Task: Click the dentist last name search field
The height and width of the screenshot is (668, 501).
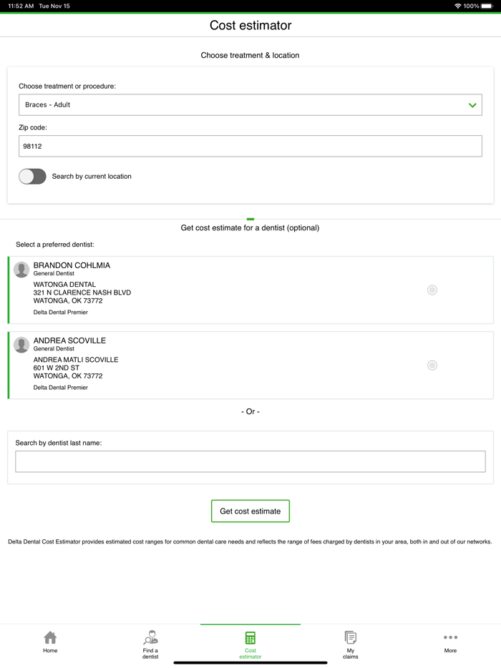Action: (x=250, y=461)
